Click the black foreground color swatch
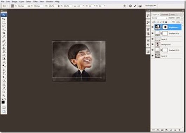This screenshot has width=186, height=133. 3,102
